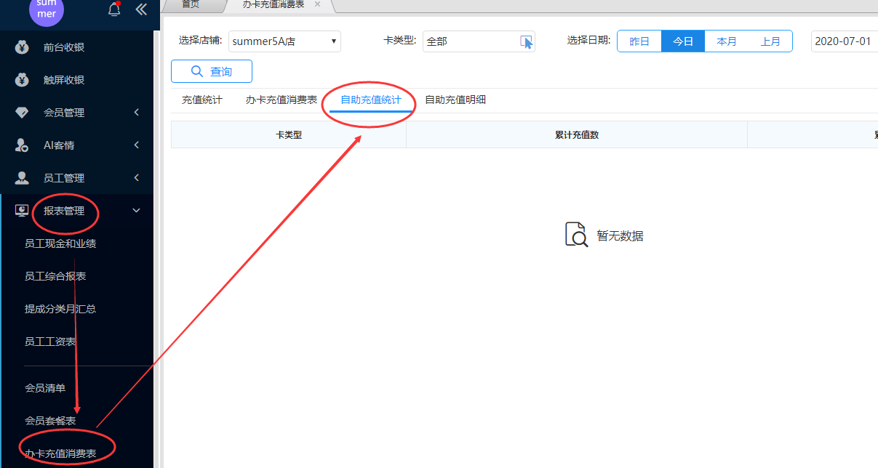Screen dimensions: 878x468
Task: Expand 会员管理 menu chevron
Action: pos(137,113)
